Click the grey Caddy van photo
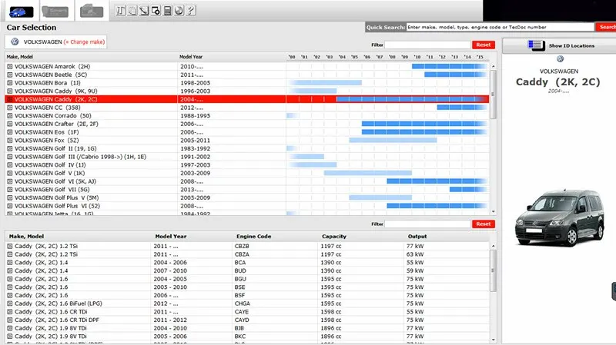 point(560,217)
